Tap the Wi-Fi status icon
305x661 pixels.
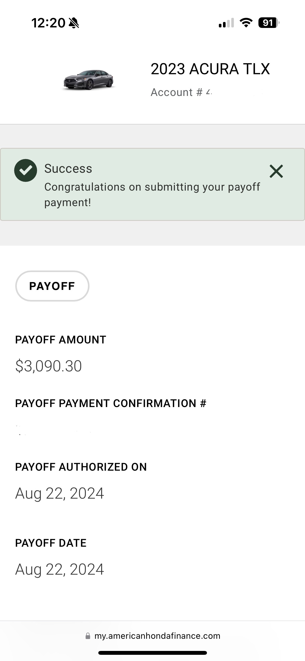click(246, 23)
